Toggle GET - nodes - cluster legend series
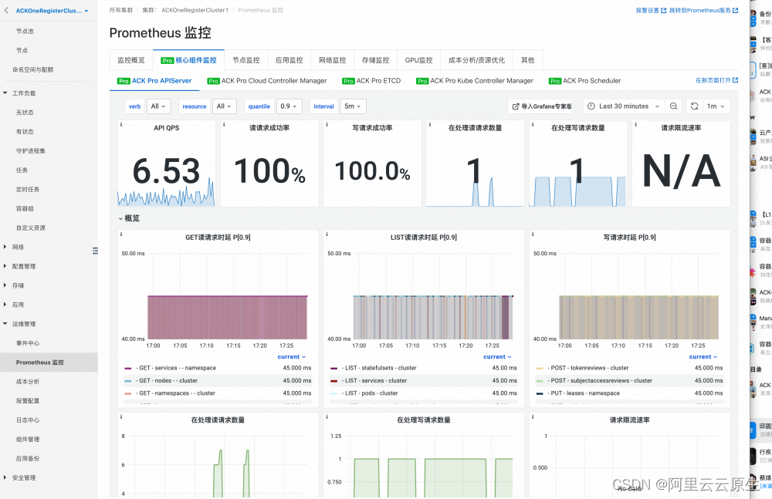772x499 pixels. click(x=167, y=381)
